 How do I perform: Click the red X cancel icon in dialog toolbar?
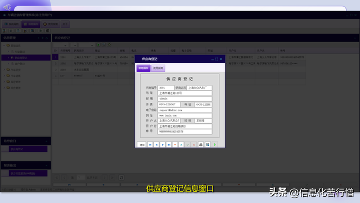[193, 145]
